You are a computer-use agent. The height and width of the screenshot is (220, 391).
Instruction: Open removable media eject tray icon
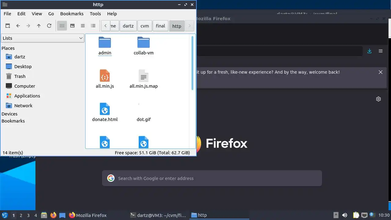[x=336, y=215]
